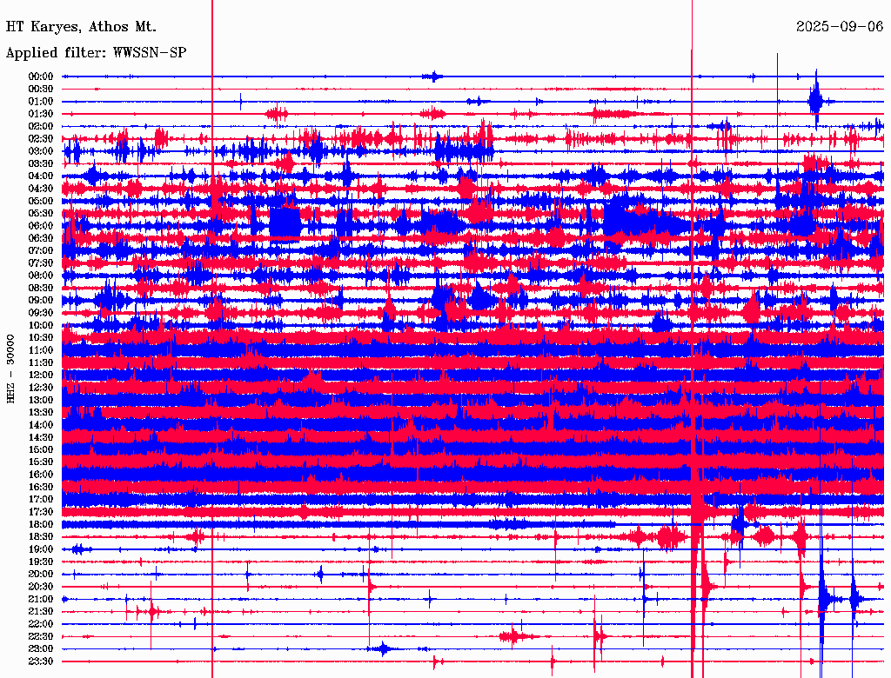Select the 15:00 trace label
Viewport: 891px width, 678px height.
(41, 449)
